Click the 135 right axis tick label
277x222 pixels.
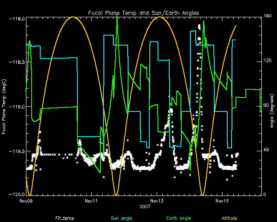[267, 62]
